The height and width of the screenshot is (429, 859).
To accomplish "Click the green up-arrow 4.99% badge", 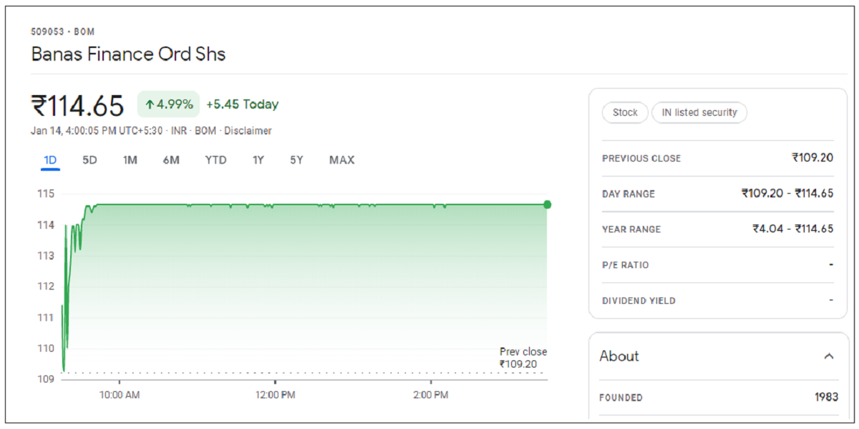I will pyautogui.click(x=168, y=104).
